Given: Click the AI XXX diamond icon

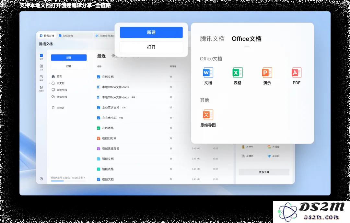Looking at the screenshot, I should point(269,156).
